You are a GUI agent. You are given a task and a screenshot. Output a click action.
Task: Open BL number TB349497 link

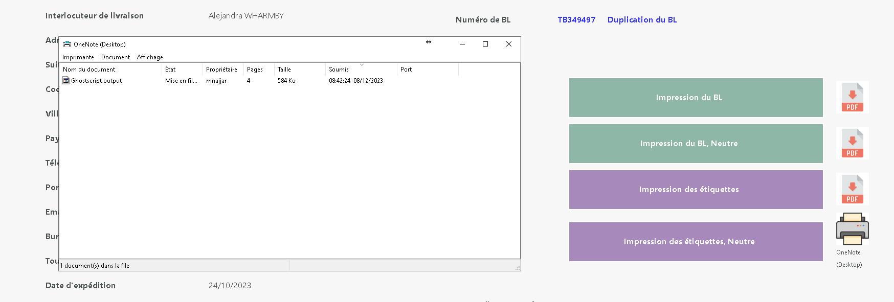coord(576,20)
